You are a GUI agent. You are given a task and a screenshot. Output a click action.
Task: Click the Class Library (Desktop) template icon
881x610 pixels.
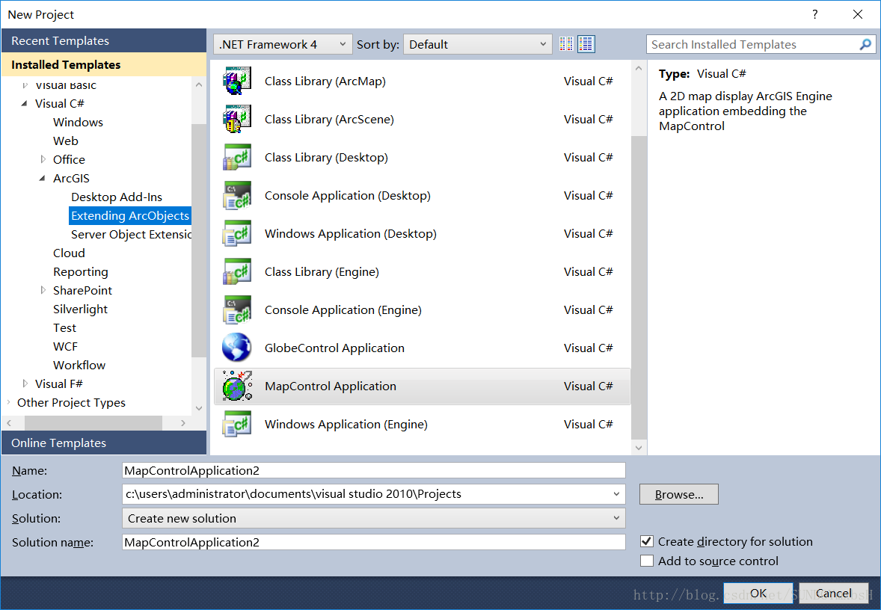[x=236, y=157]
